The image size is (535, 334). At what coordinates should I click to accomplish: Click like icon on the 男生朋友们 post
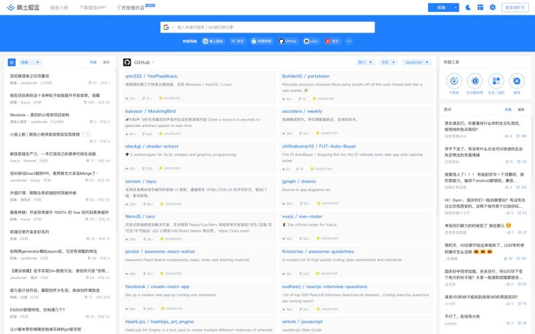click(x=506, y=136)
